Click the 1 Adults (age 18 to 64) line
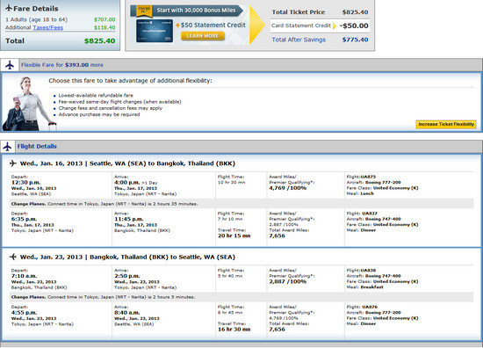 tap(36, 19)
